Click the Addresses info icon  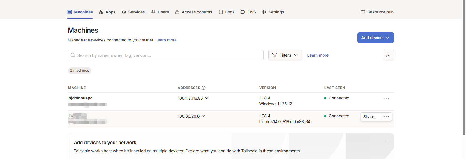(x=204, y=88)
